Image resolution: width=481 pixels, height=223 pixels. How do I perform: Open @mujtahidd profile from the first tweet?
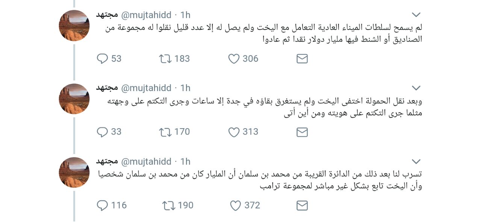tap(146, 15)
